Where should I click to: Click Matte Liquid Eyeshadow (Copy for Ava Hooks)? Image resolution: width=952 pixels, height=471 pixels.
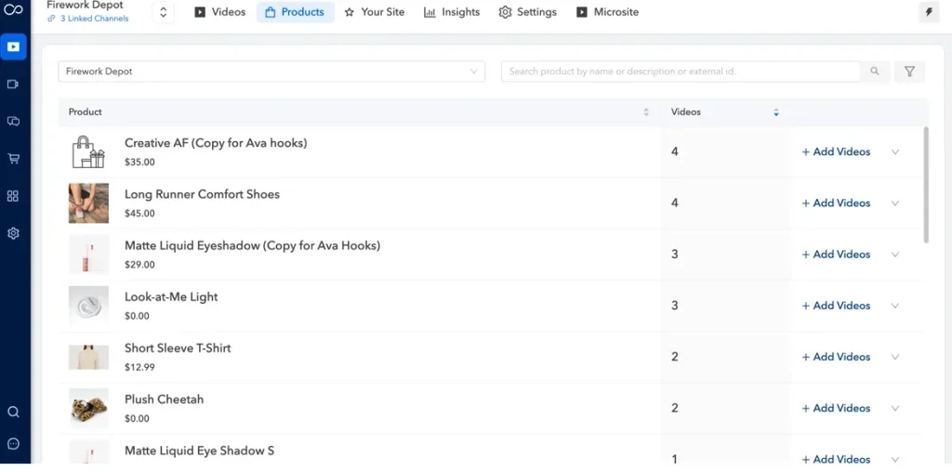tap(252, 246)
